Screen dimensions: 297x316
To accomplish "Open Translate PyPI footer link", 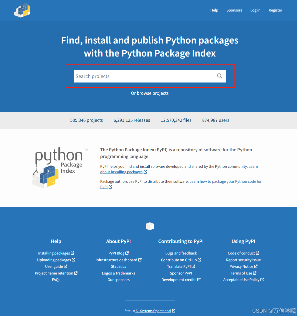I will [181, 266].
